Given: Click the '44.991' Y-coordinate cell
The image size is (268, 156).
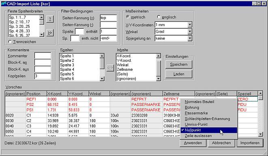Looking at the screenshot, I should pyautogui.click(x=78, y=131).
